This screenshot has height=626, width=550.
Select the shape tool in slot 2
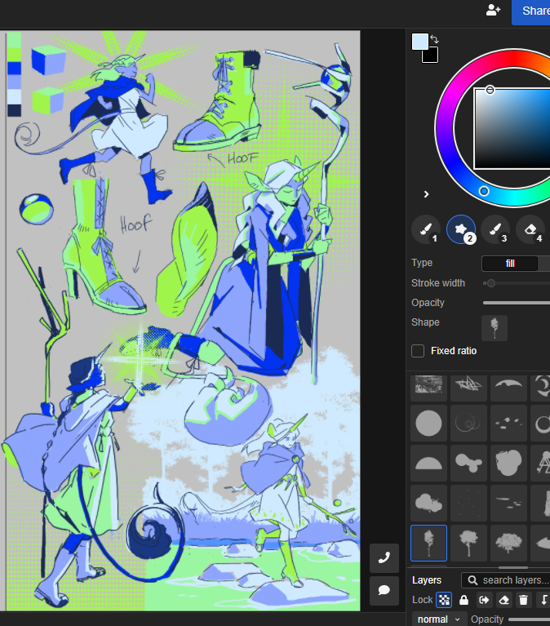click(x=460, y=230)
